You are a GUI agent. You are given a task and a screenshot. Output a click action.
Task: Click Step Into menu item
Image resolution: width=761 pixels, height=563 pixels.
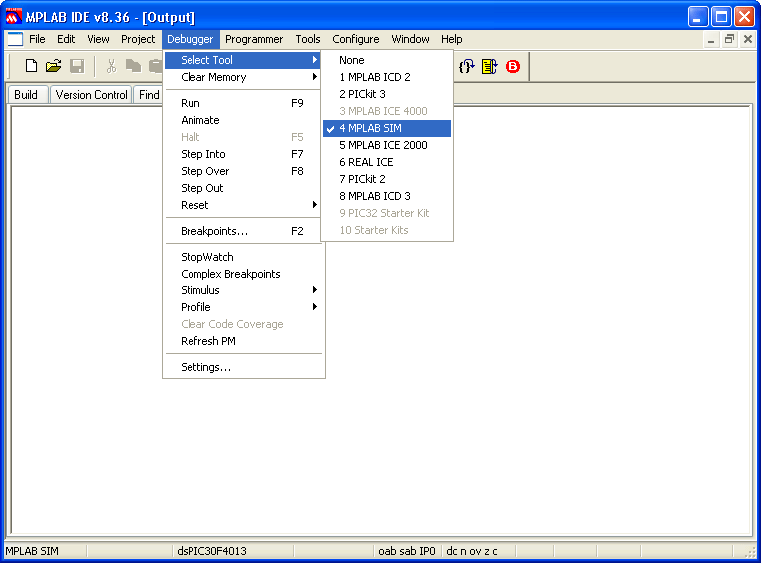coord(242,154)
